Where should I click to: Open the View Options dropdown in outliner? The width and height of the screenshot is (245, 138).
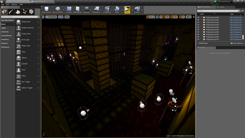click(x=237, y=43)
